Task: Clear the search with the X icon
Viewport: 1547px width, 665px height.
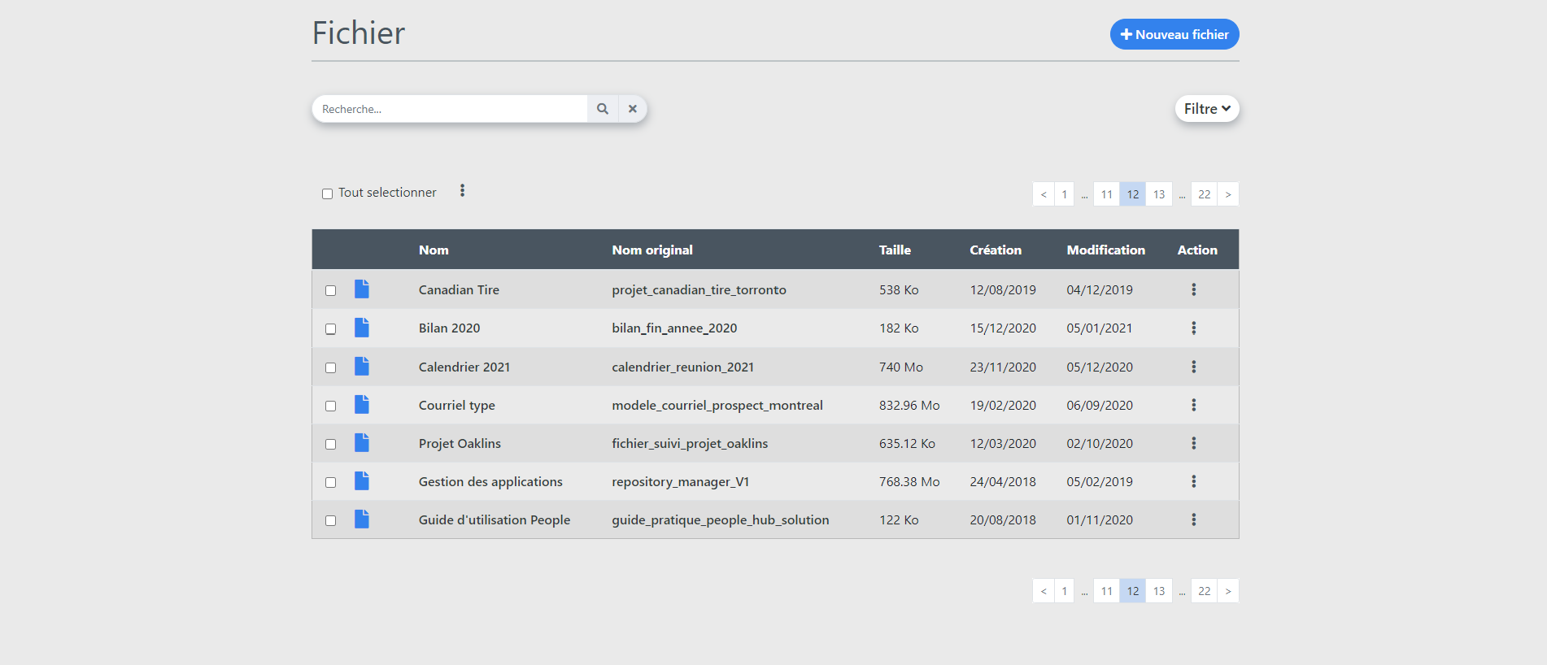Action: point(632,109)
